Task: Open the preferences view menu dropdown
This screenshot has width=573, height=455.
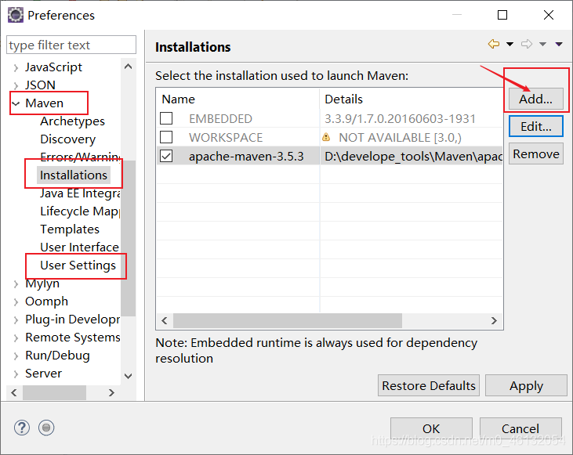Action: pos(559,45)
